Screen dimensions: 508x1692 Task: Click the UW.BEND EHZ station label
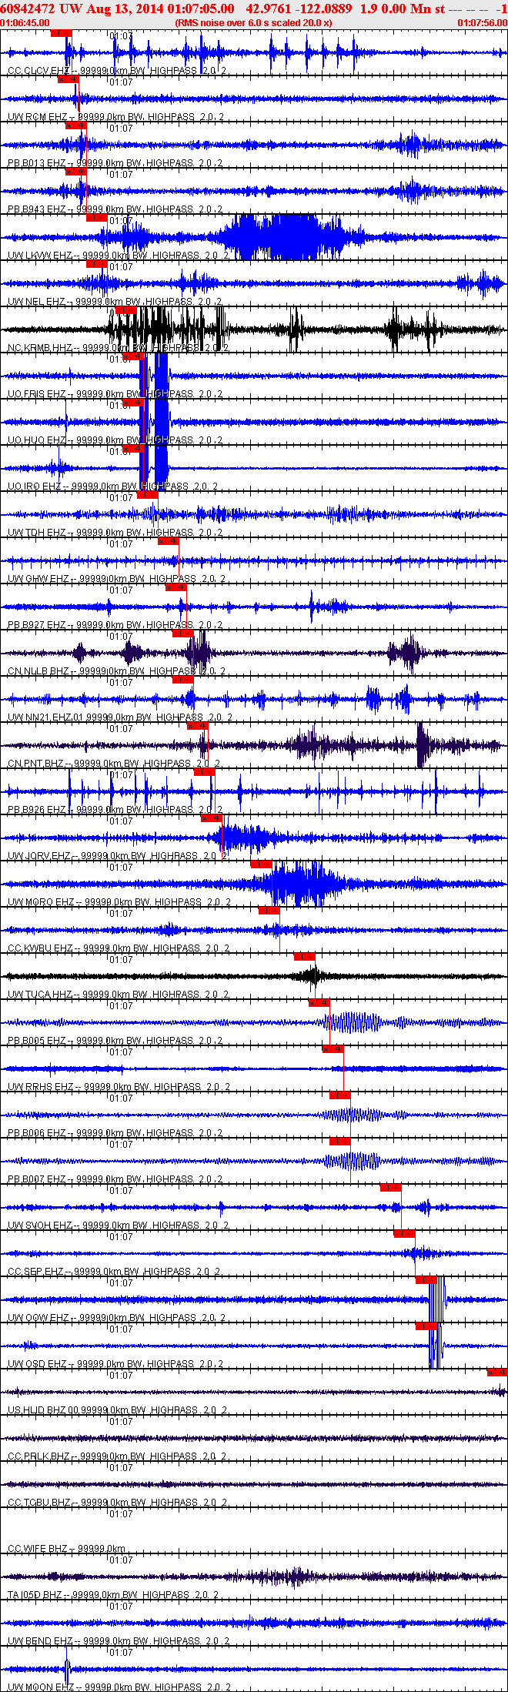40,1641
